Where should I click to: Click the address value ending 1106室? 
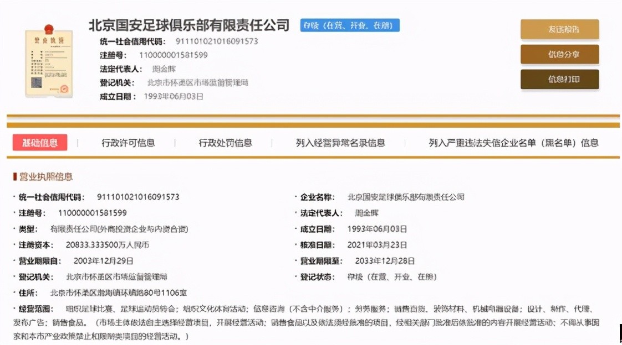118,293
